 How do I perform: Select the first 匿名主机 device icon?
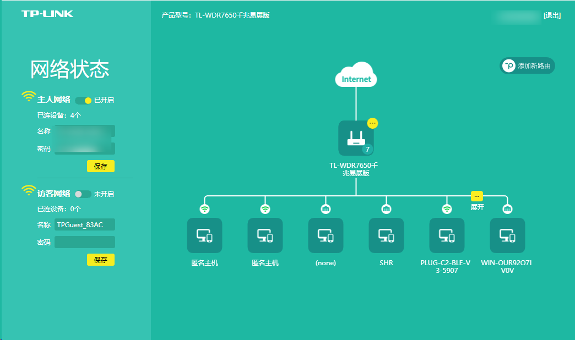tap(205, 235)
